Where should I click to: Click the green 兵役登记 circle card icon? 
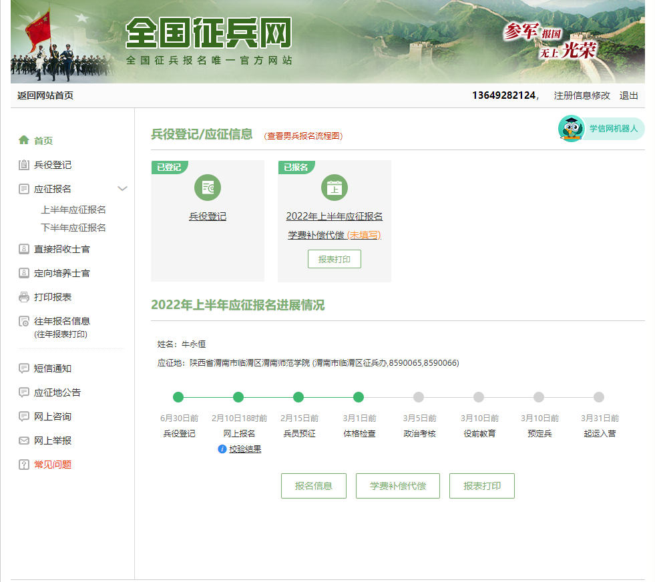coord(208,188)
